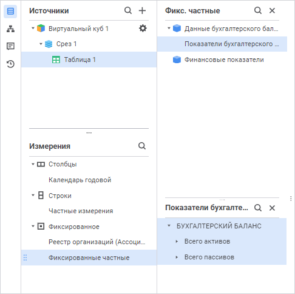This screenshot has width=295, height=294.
Task: Expand the Всего пассивов item
Action: tap(177, 257)
